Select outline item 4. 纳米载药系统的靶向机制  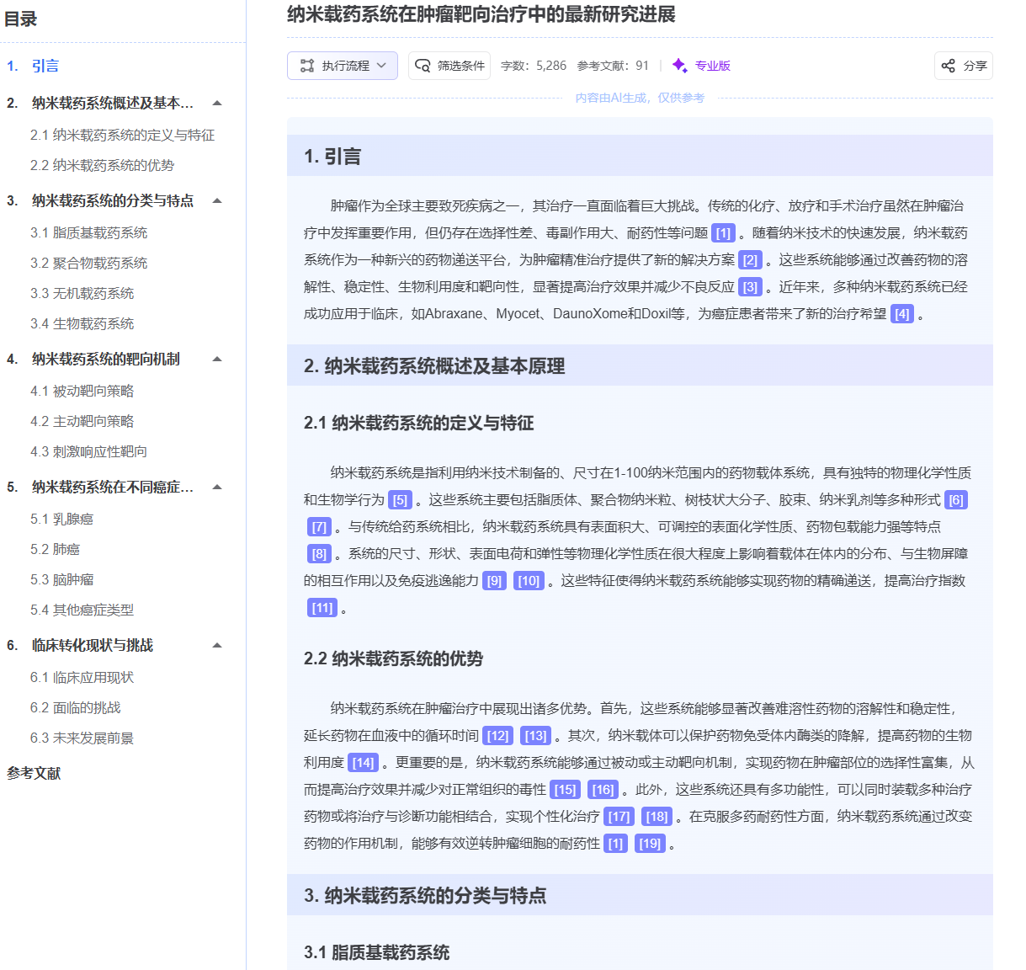[94, 359]
